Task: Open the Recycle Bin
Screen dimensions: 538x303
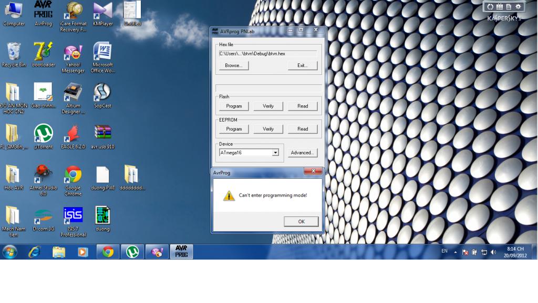Action: click(x=14, y=55)
